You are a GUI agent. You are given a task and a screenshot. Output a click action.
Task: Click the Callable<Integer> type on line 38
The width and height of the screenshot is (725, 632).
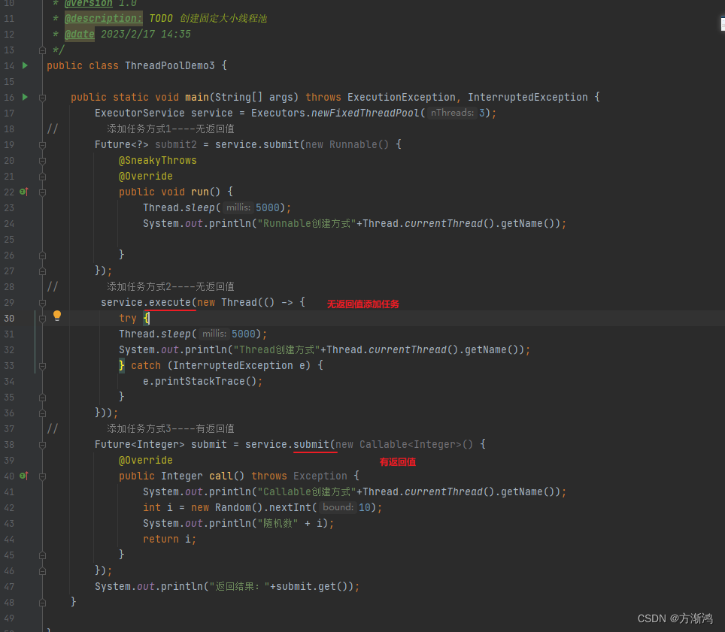(411, 444)
